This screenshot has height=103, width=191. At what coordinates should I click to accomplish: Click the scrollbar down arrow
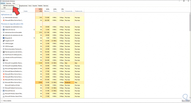[x=190, y=97]
